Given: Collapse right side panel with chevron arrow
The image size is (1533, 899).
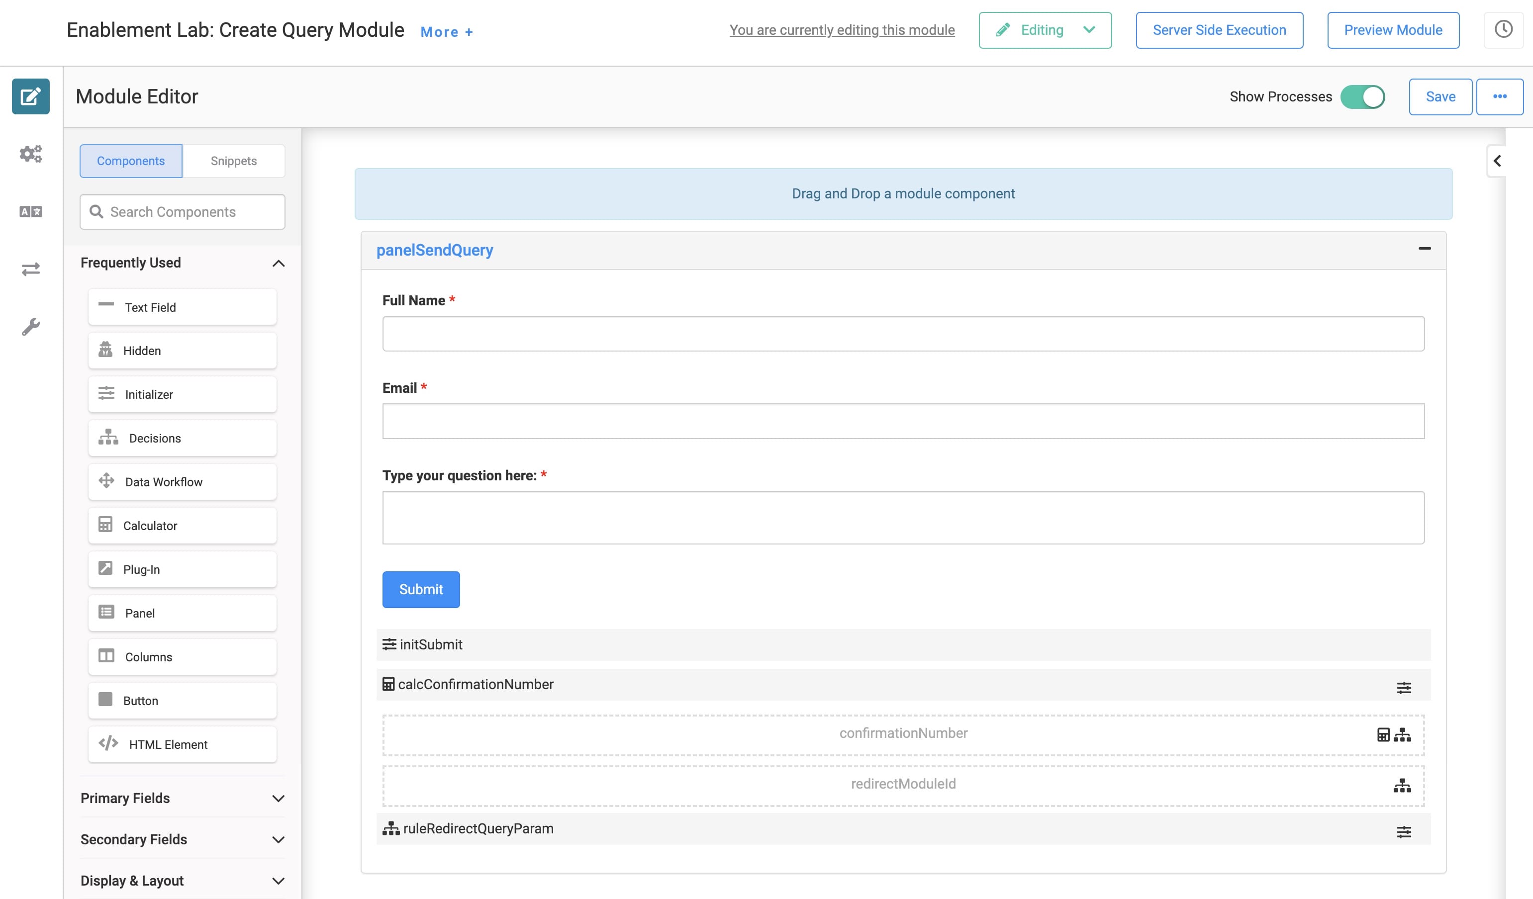Looking at the screenshot, I should 1497,161.
